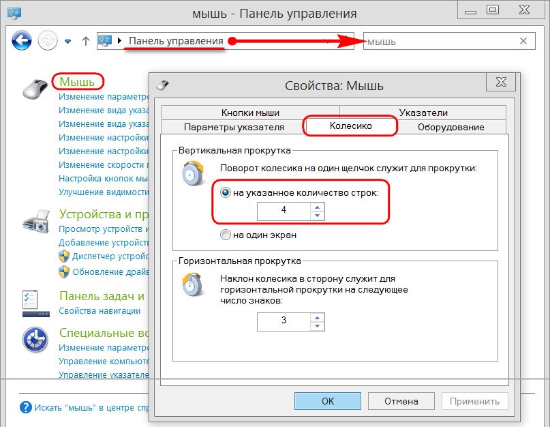
Task: Switch to the Оборудование tab
Action: (450, 127)
